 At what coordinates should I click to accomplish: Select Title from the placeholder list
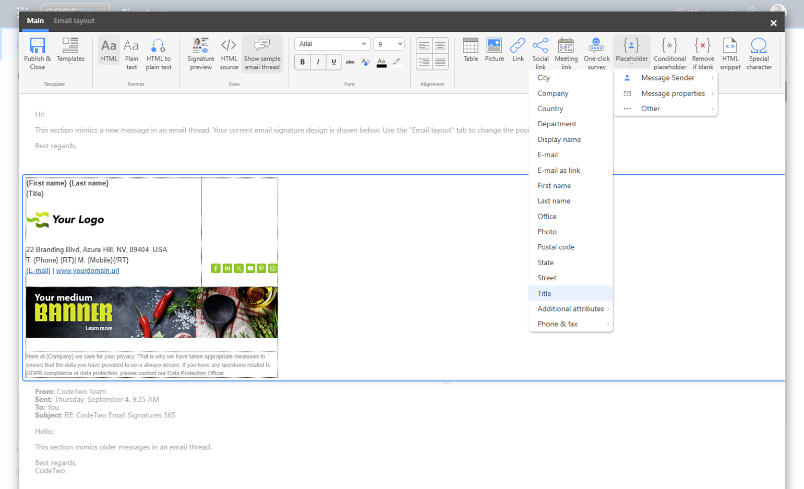click(544, 293)
